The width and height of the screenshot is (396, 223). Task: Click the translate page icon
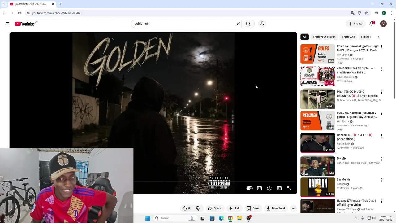coord(353,13)
